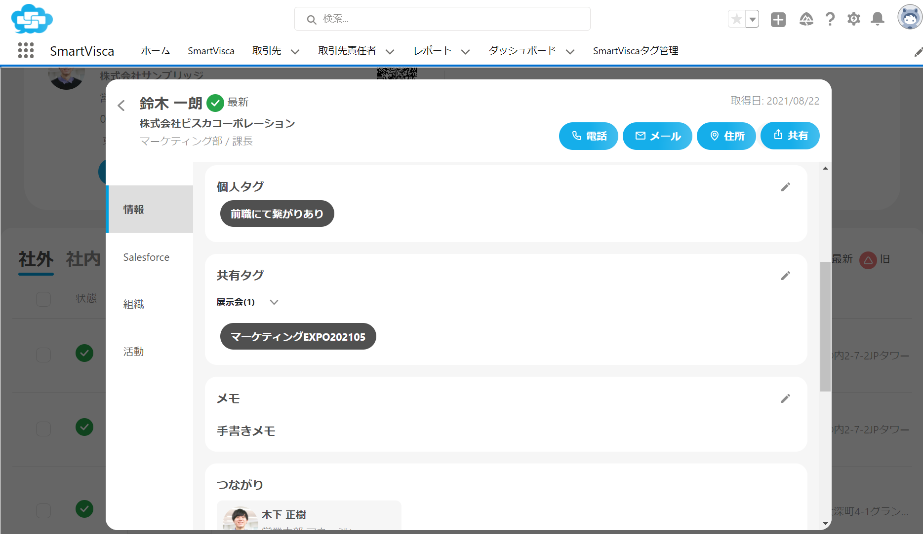This screenshot has width=923, height=534.
Task: Click the 共有 share button
Action: (790, 136)
